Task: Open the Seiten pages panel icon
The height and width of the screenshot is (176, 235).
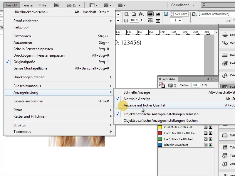Action: click(x=225, y=136)
